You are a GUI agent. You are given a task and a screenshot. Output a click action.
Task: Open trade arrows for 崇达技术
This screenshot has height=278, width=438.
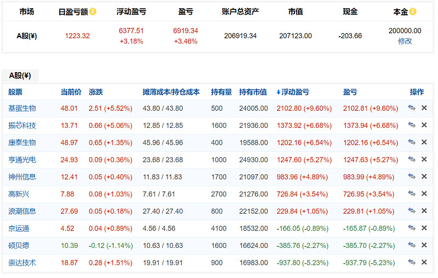[x=412, y=262]
